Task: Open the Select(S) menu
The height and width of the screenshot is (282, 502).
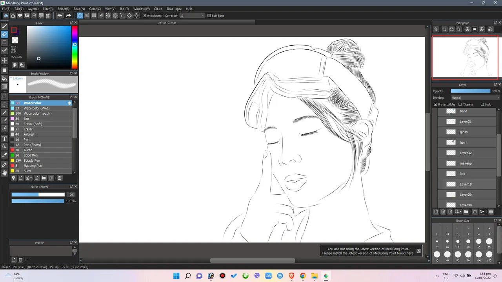Action: pos(64,9)
